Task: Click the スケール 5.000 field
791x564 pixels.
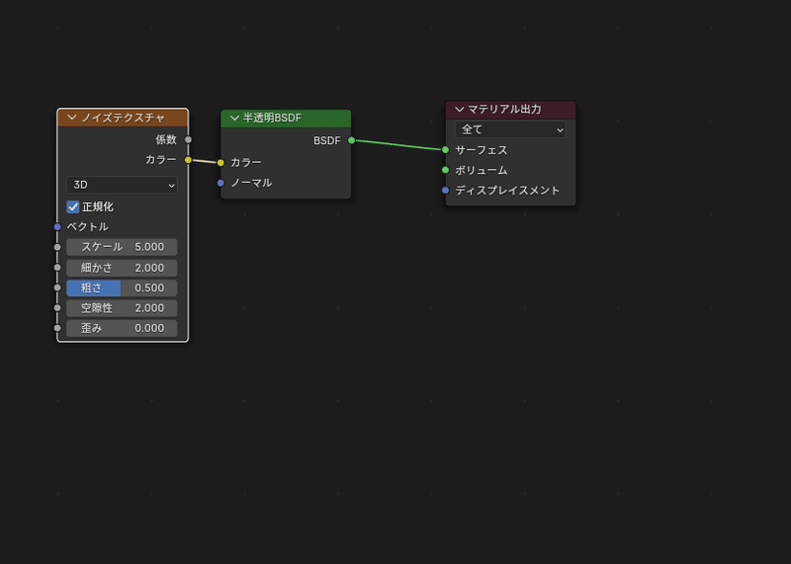Action: [122, 247]
